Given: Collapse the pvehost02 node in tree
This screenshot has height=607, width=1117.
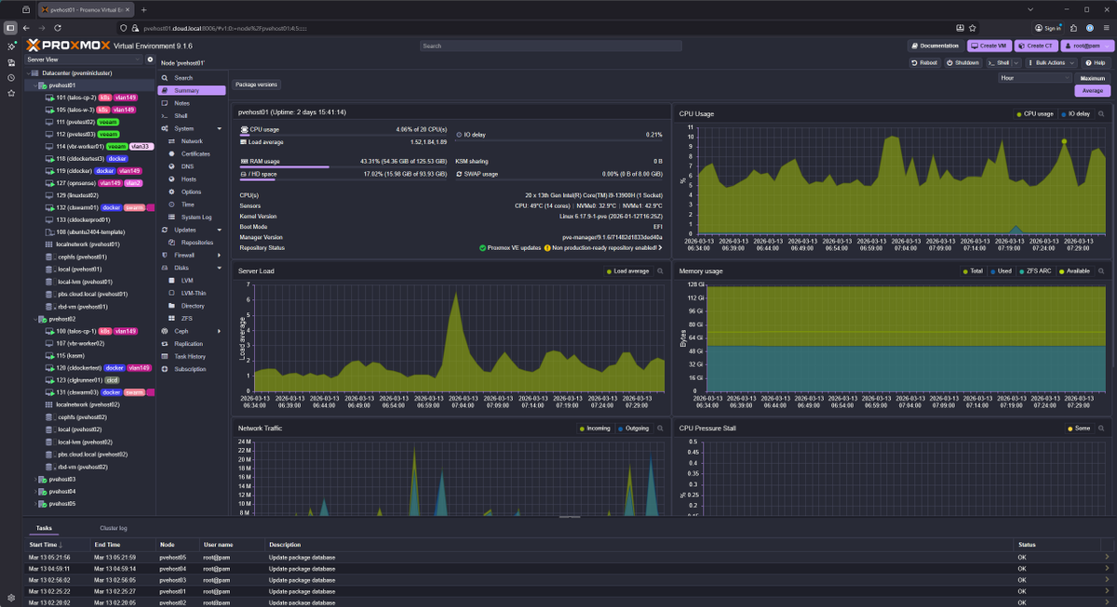Looking at the screenshot, I should pos(35,319).
